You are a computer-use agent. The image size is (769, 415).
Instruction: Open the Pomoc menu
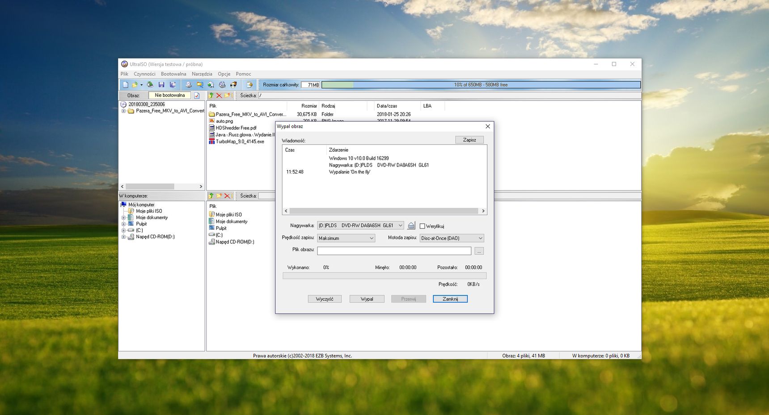pos(243,74)
